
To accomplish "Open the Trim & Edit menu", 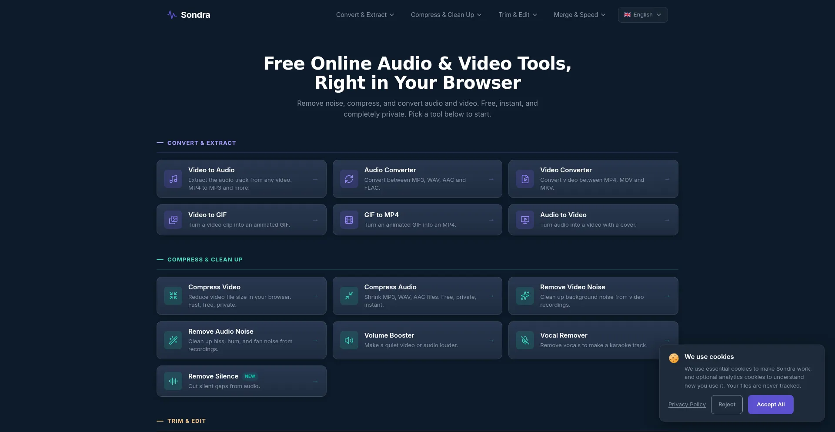I will click(x=518, y=15).
